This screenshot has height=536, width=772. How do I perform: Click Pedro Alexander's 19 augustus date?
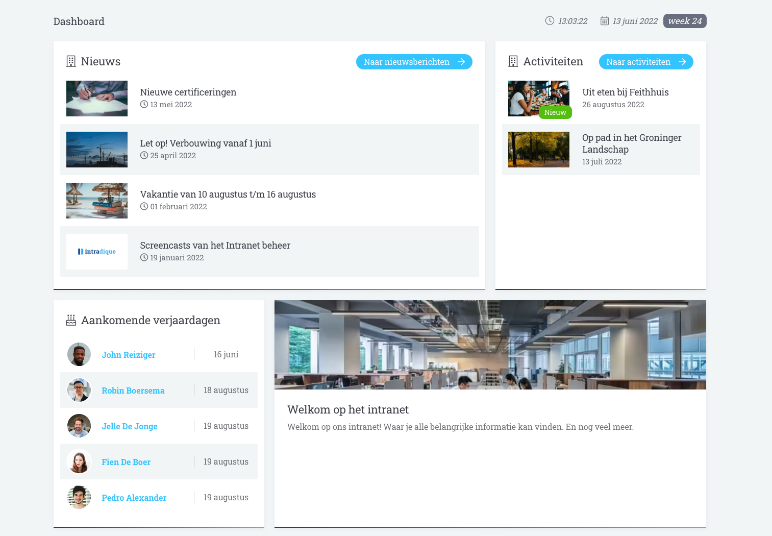[226, 497]
